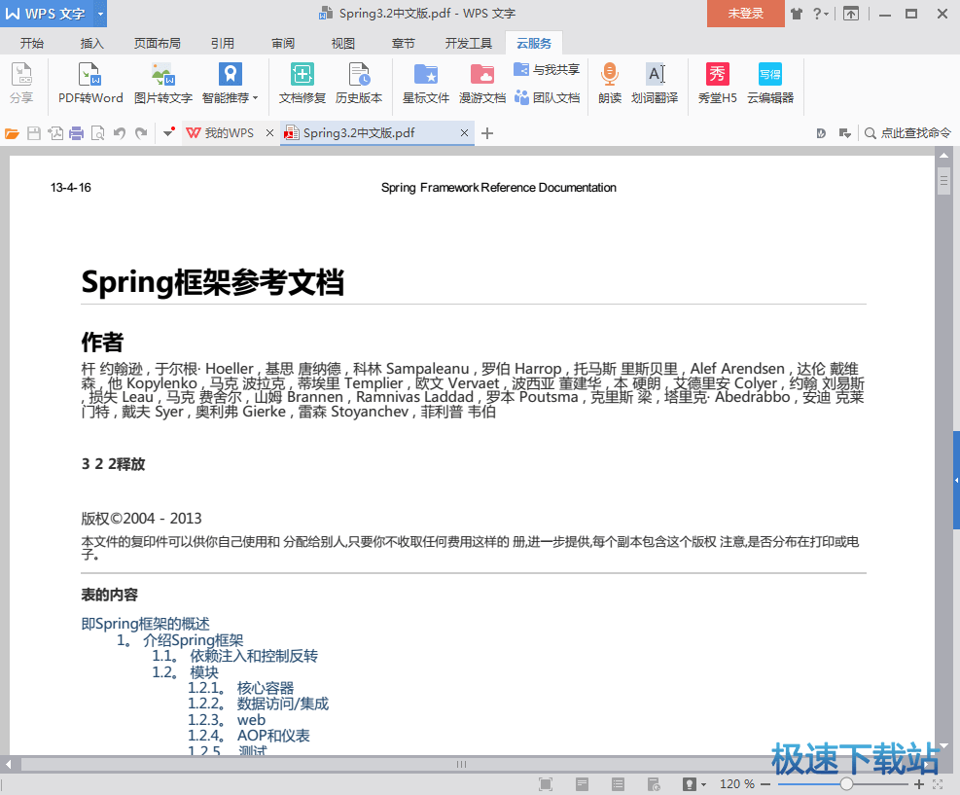
Task: Open link 数据访问/集成
Action: [x=283, y=704]
